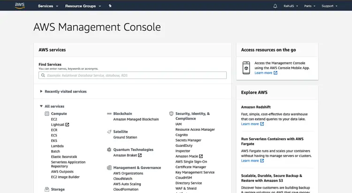Click Learn more under Console Mobile App
The height and width of the screenshot is (193, 352).
click(x=263, y=73)
